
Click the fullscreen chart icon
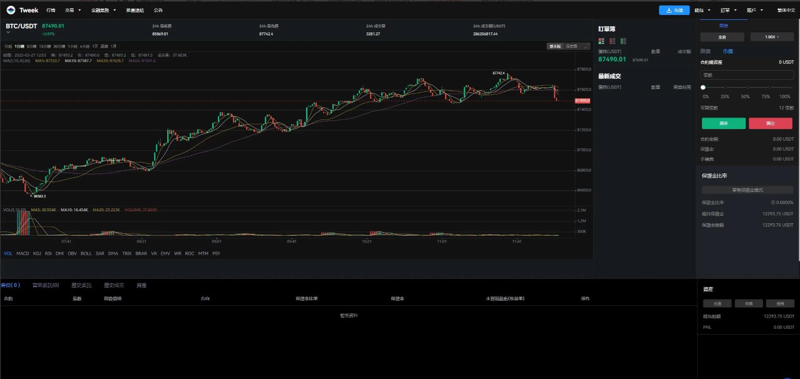coord(586,46)
